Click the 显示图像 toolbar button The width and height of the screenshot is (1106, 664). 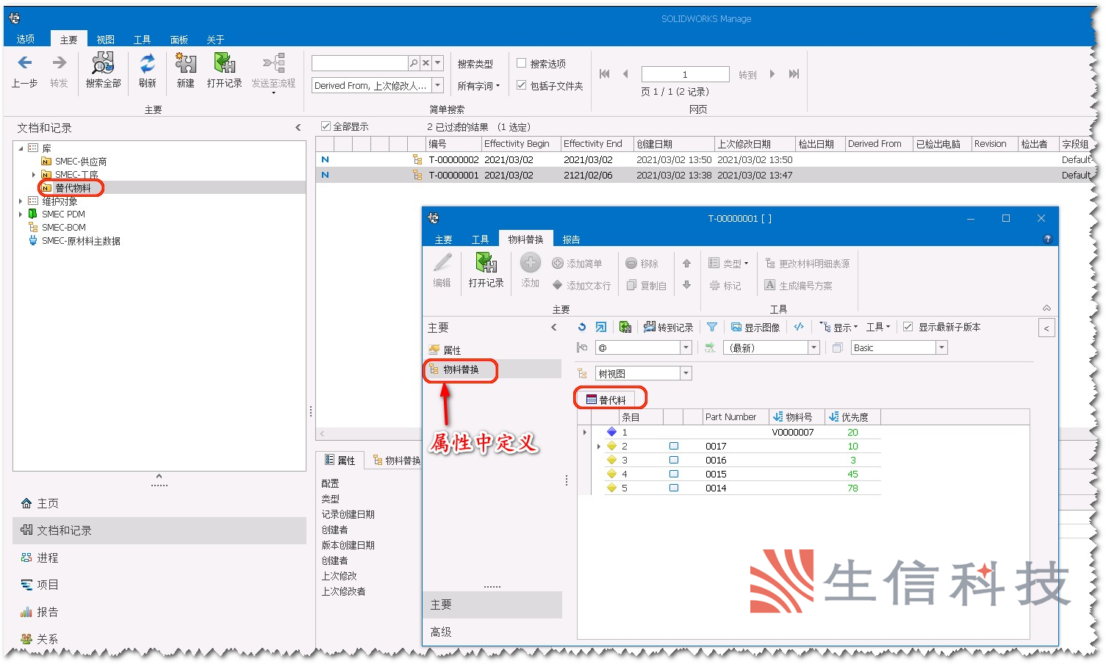pos(755,327)
